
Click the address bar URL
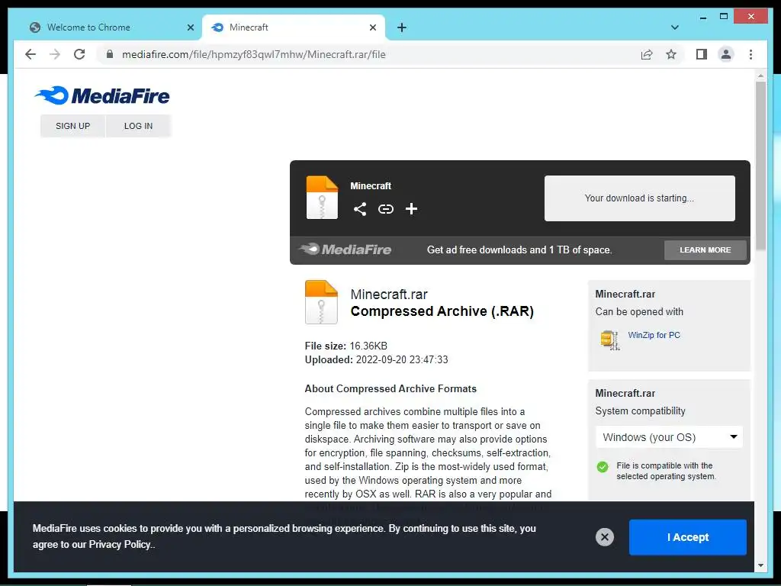[x=253, y=54]
